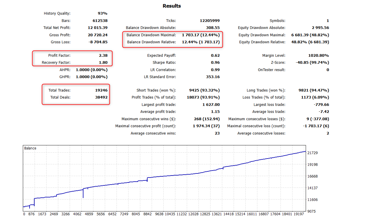Click Gross Loss value -8 704.85

point(98,42)
